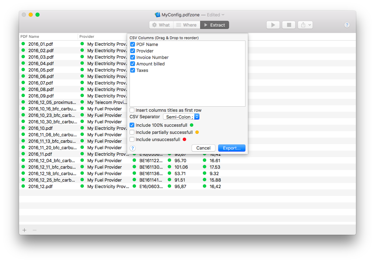
Task: Open the arrow next to the Share button
Action: [309, 25]
